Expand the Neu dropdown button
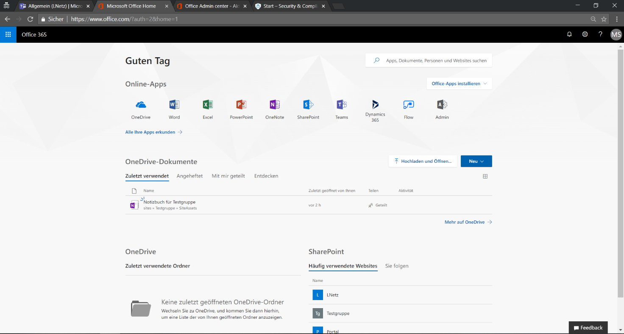The height and width of the screenshot is (334, 624). pos(476,161)
